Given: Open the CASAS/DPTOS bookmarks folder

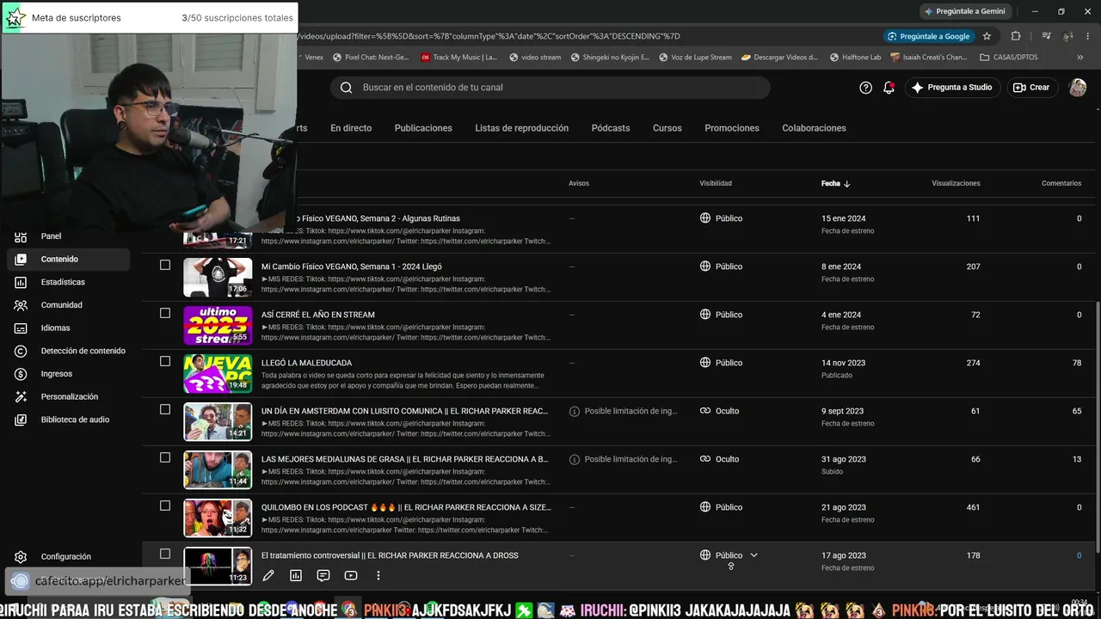Looking at the screenshot, I should 1008,58.
